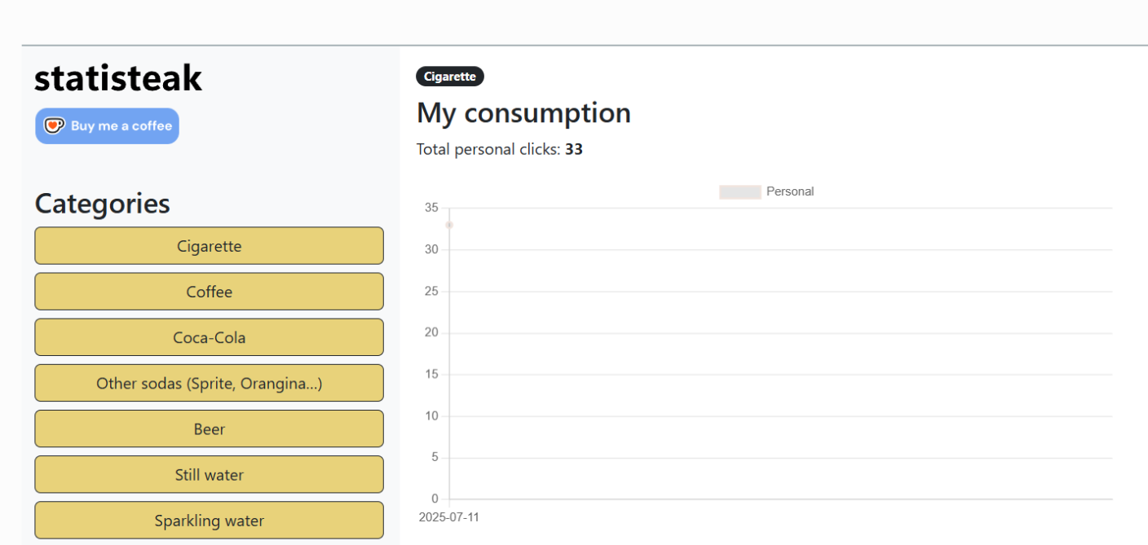Click the statisteak site title
The width and height of the screenshot is (1148, 545).
click(118, 77)
